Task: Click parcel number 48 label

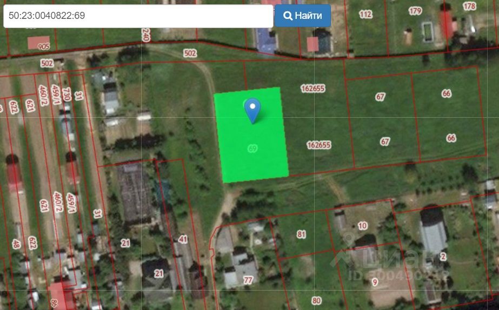Action: [16, 244]
